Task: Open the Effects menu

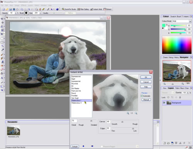Action: coord(24,5)
